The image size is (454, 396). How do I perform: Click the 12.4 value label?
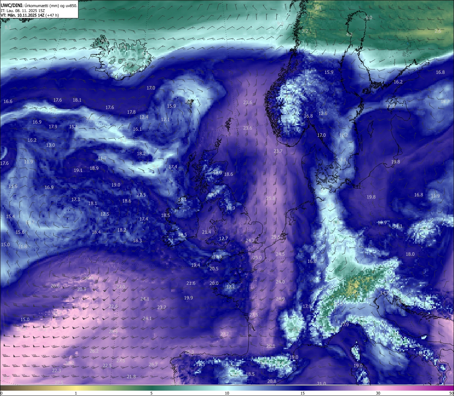144,117
